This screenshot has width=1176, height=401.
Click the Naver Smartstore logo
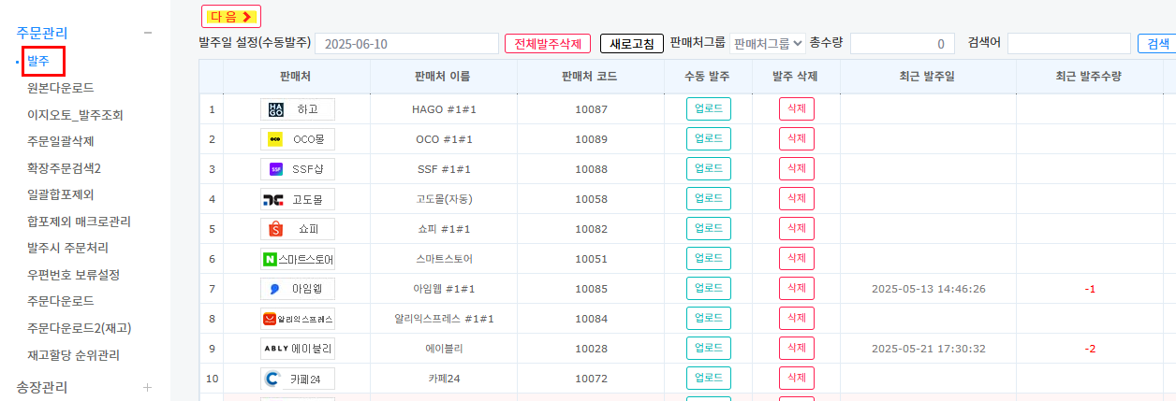272,259
